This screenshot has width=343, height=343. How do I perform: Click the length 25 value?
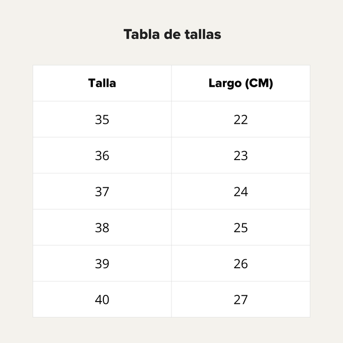tap(241, 228)
